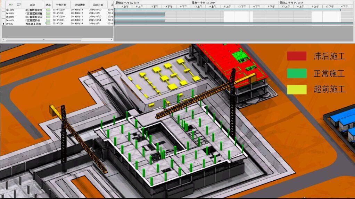This screenshot has height=199, width=355.
Task: Click planned end date 2014/10/29
Action: click(77, 24)
